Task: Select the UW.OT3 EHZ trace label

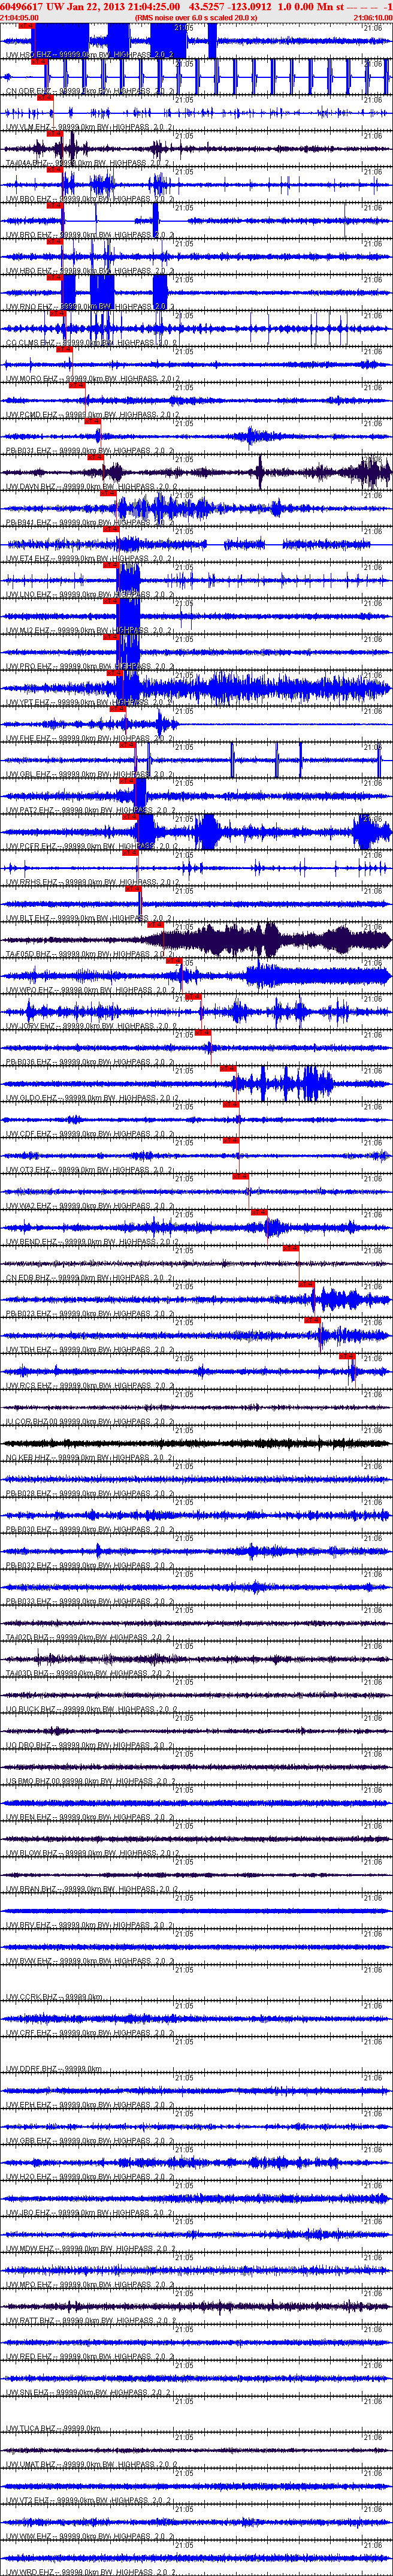Action: point(90,1171)
